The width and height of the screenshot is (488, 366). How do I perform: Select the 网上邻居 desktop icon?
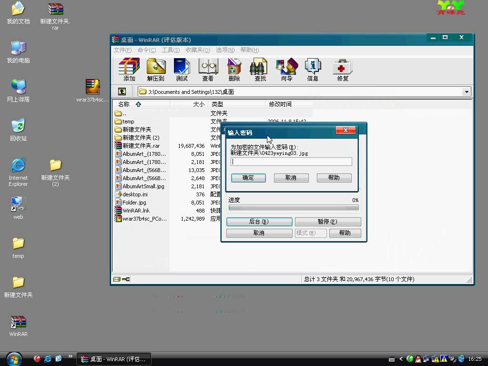click(x=18, y=91)
